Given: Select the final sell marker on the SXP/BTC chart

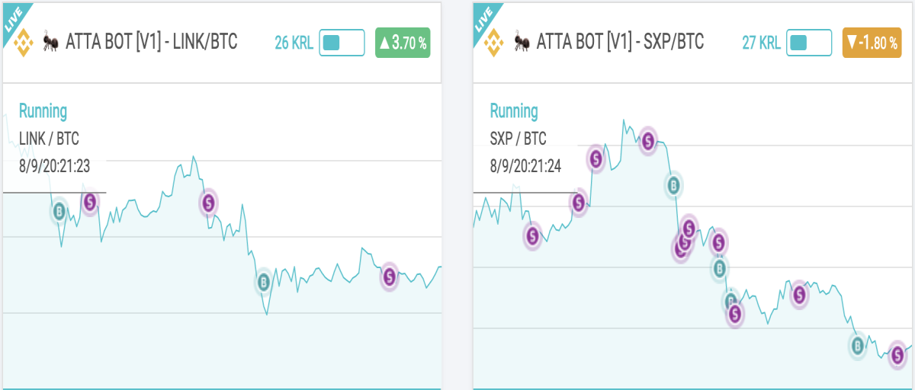Looking at the screenshot, I should click(x=897, y=354).
